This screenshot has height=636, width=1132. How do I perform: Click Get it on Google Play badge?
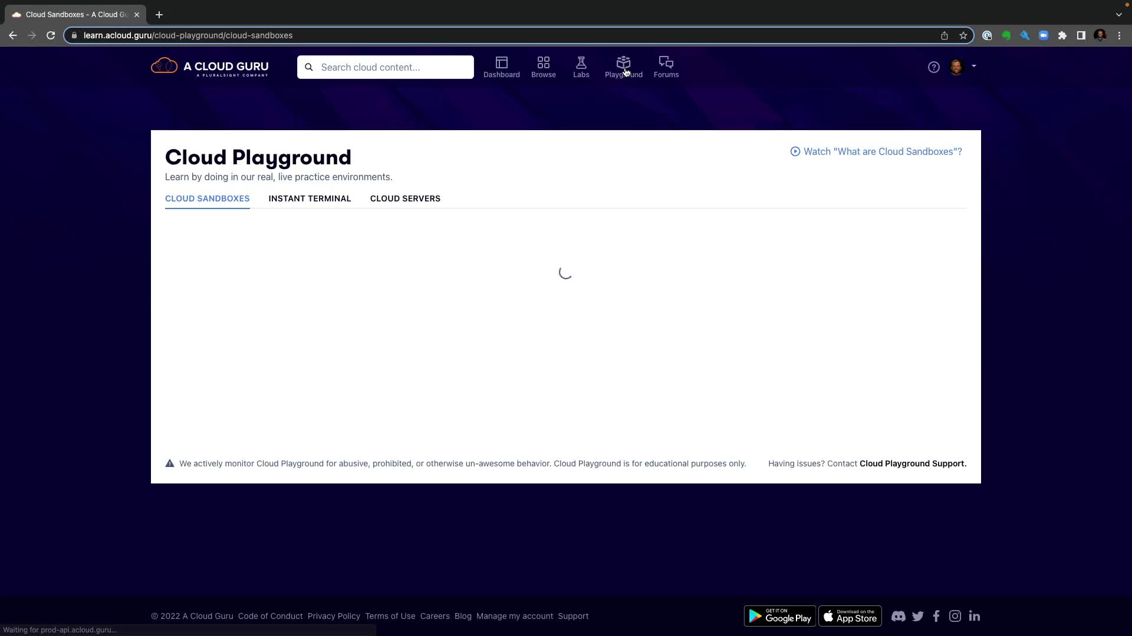(779, 616)
